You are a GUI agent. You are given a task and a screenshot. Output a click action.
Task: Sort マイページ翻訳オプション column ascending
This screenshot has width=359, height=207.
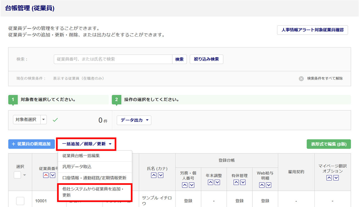pyautogui.click(x=329, y=178)
